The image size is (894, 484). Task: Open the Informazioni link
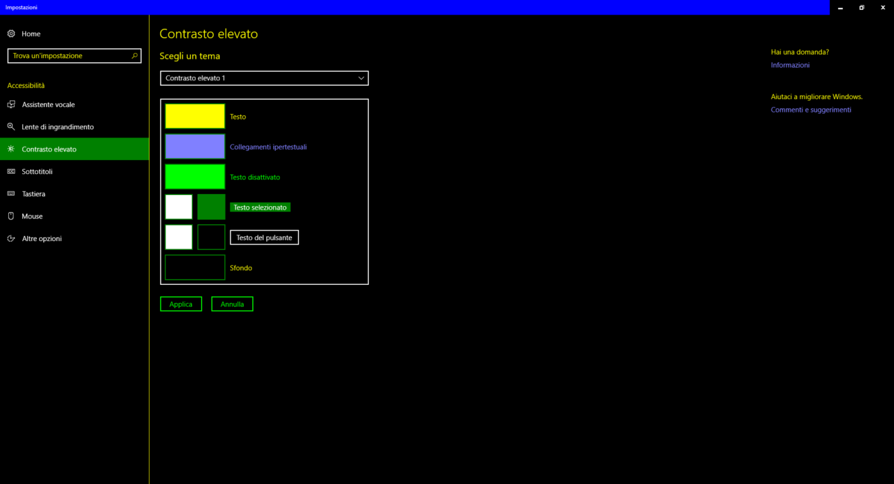pos(790,65)
